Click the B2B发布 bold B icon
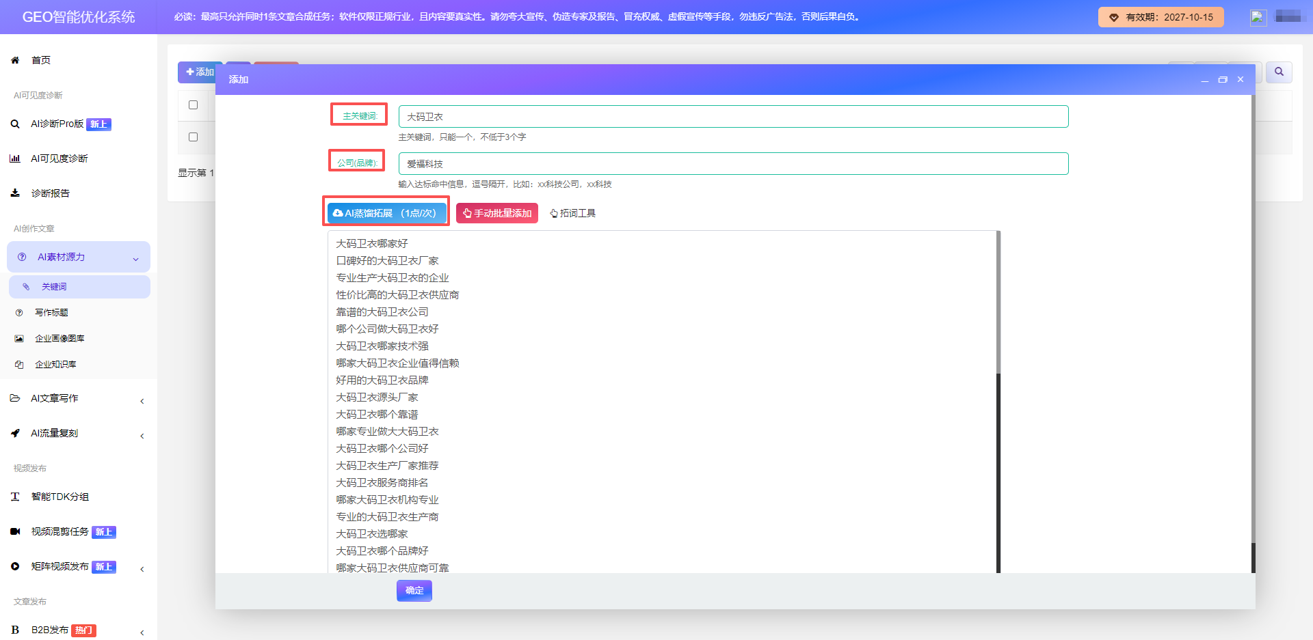This screenshot has height=640, width=1313. [15, 630]
